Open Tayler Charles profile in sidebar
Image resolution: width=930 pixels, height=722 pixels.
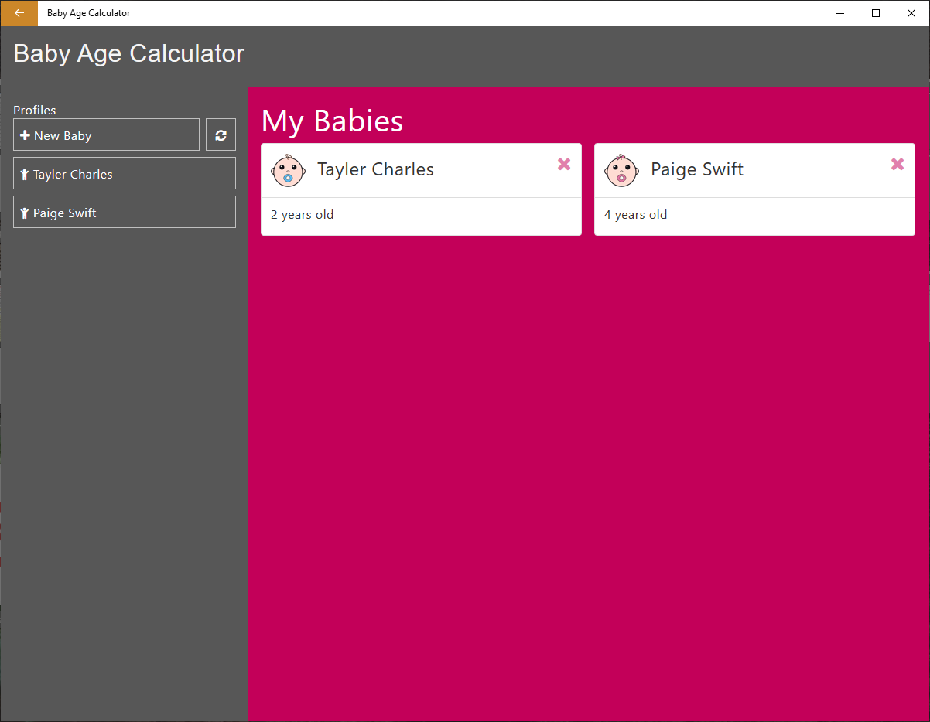[124, 174]
